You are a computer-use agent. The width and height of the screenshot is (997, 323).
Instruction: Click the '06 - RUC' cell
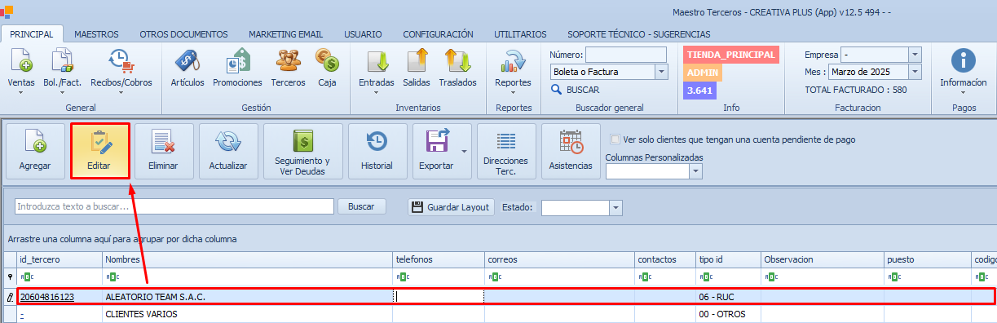pos(728,297)
